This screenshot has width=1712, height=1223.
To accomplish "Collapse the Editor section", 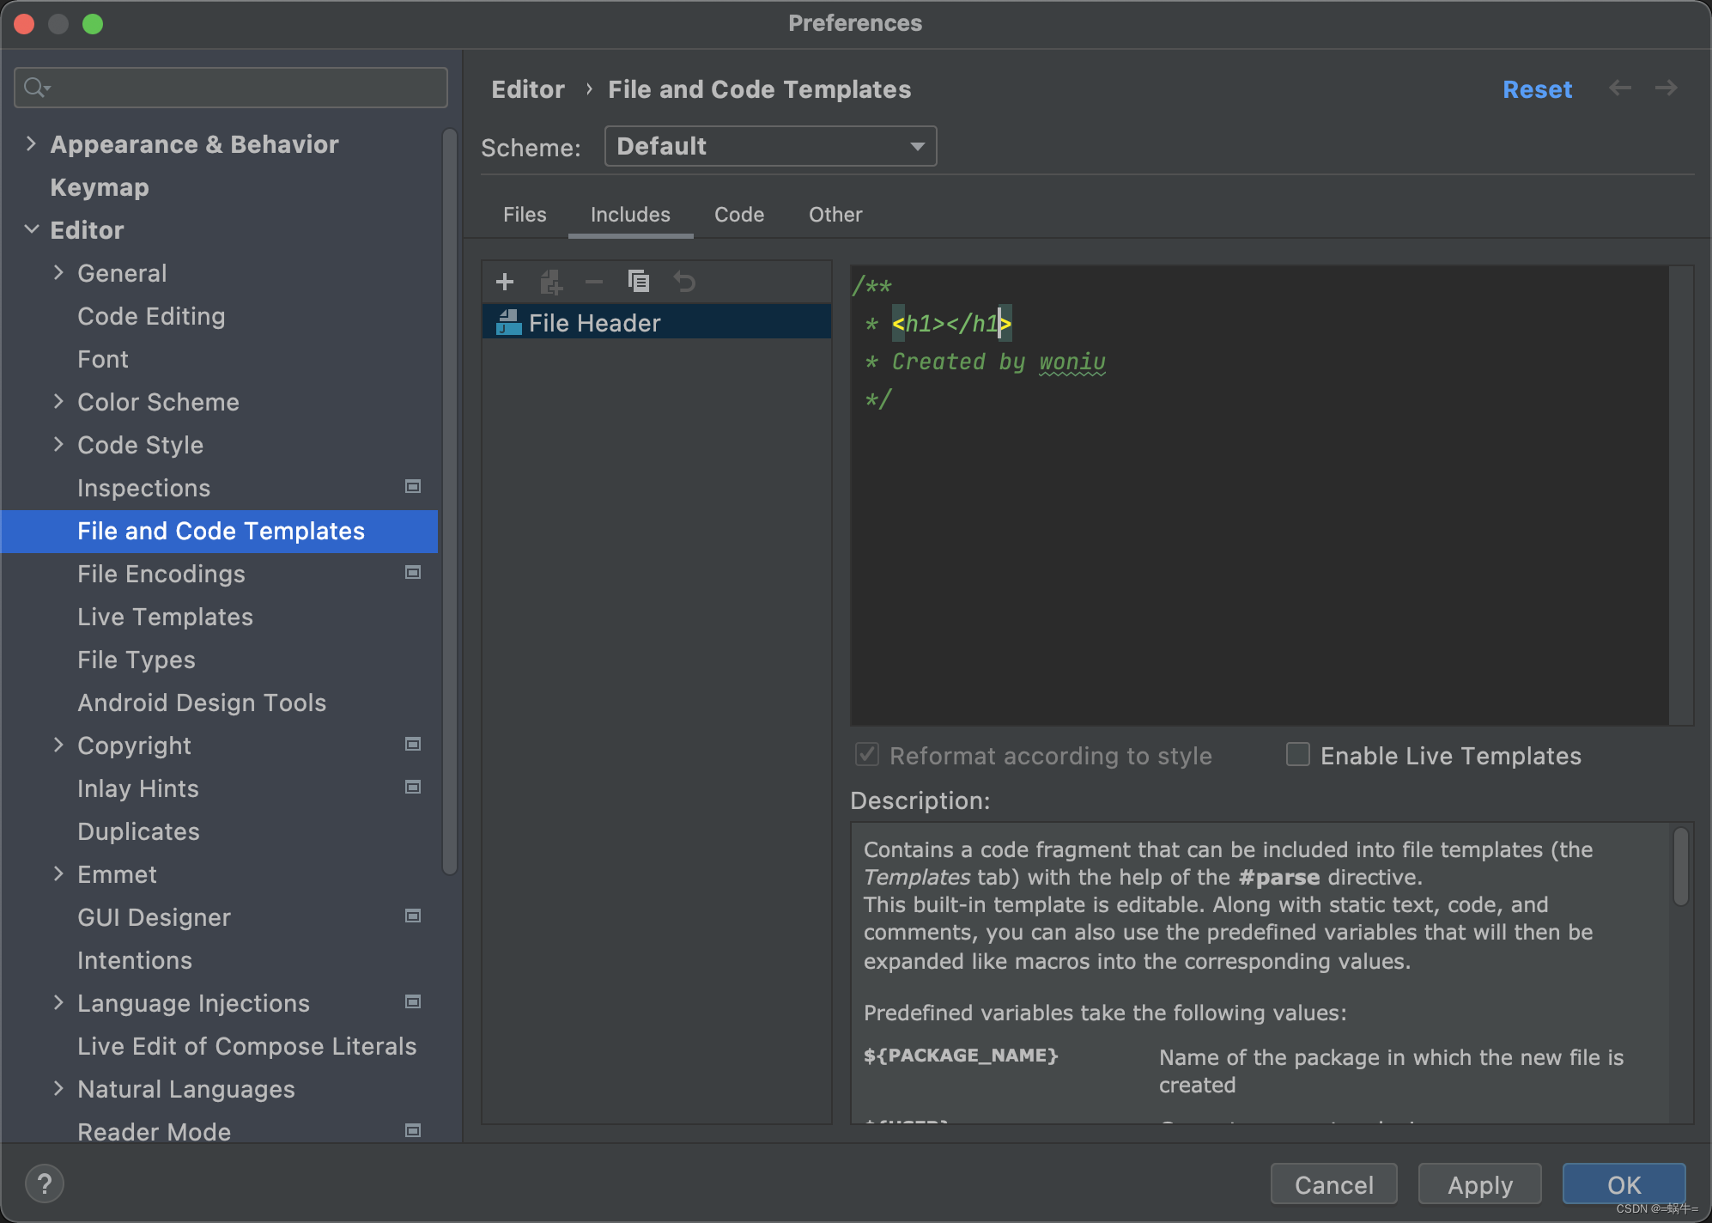I will coord(32,229).
